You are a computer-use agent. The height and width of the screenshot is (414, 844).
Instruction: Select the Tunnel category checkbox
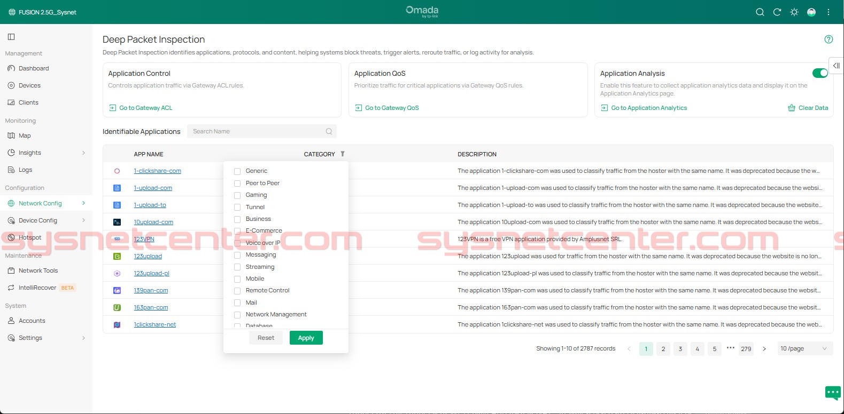point(237,207)
